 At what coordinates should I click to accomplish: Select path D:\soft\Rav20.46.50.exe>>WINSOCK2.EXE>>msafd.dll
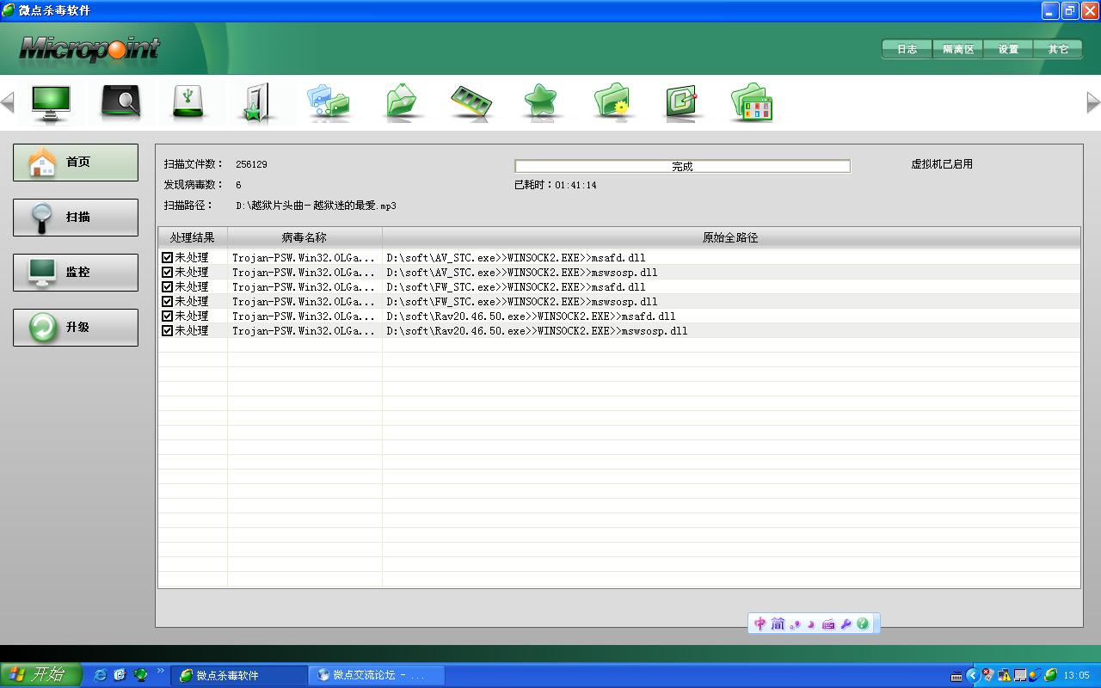point(531,316)
